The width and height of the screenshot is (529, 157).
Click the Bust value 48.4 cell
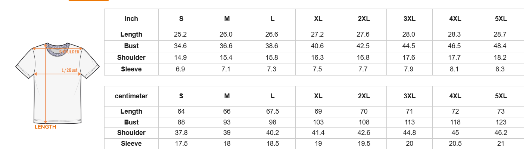[501, 46]
